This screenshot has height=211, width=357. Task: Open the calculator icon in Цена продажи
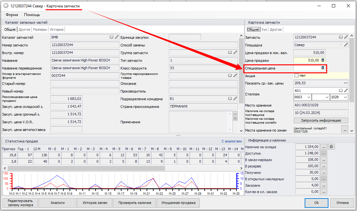(x=323, y=60)
